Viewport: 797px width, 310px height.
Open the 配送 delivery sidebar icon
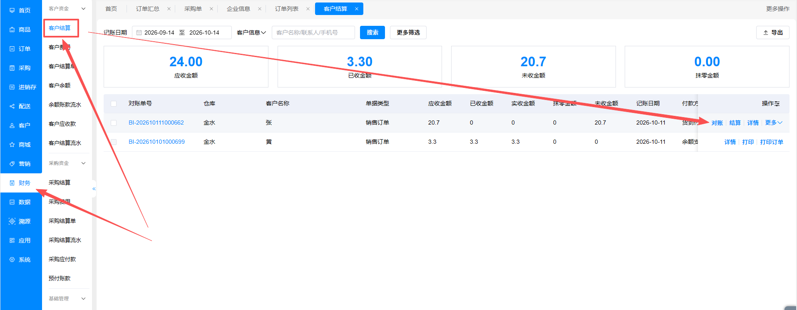click(12, 106)
